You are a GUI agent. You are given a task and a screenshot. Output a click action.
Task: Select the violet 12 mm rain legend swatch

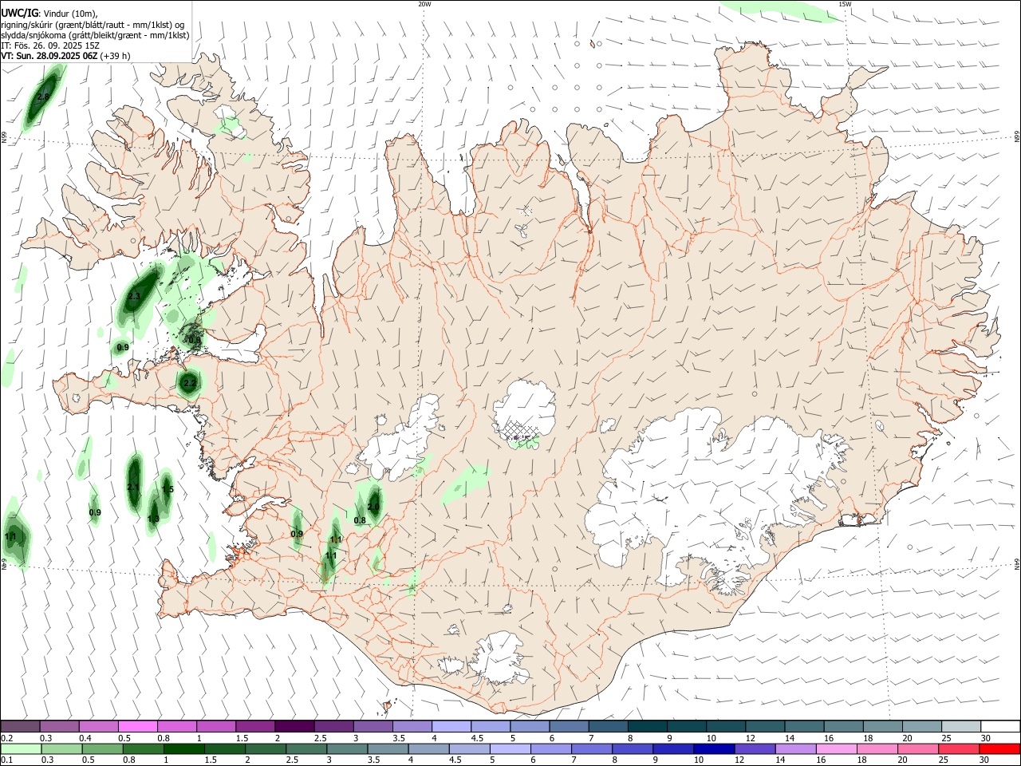click(755, 748)
